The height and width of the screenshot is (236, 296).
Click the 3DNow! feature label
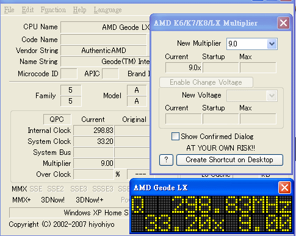(x=52, y=200)
